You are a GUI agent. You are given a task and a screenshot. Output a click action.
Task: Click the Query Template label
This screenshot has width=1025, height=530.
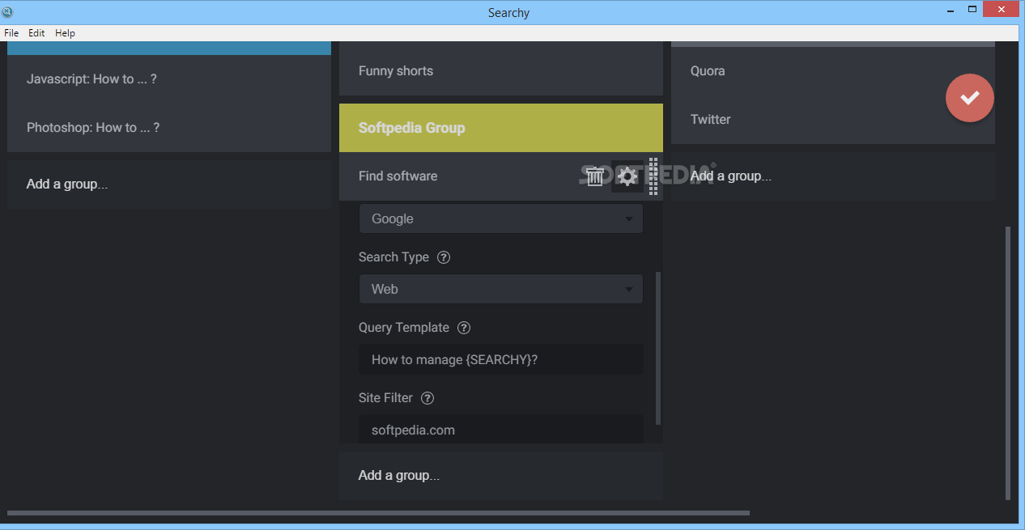click(404, 328)
